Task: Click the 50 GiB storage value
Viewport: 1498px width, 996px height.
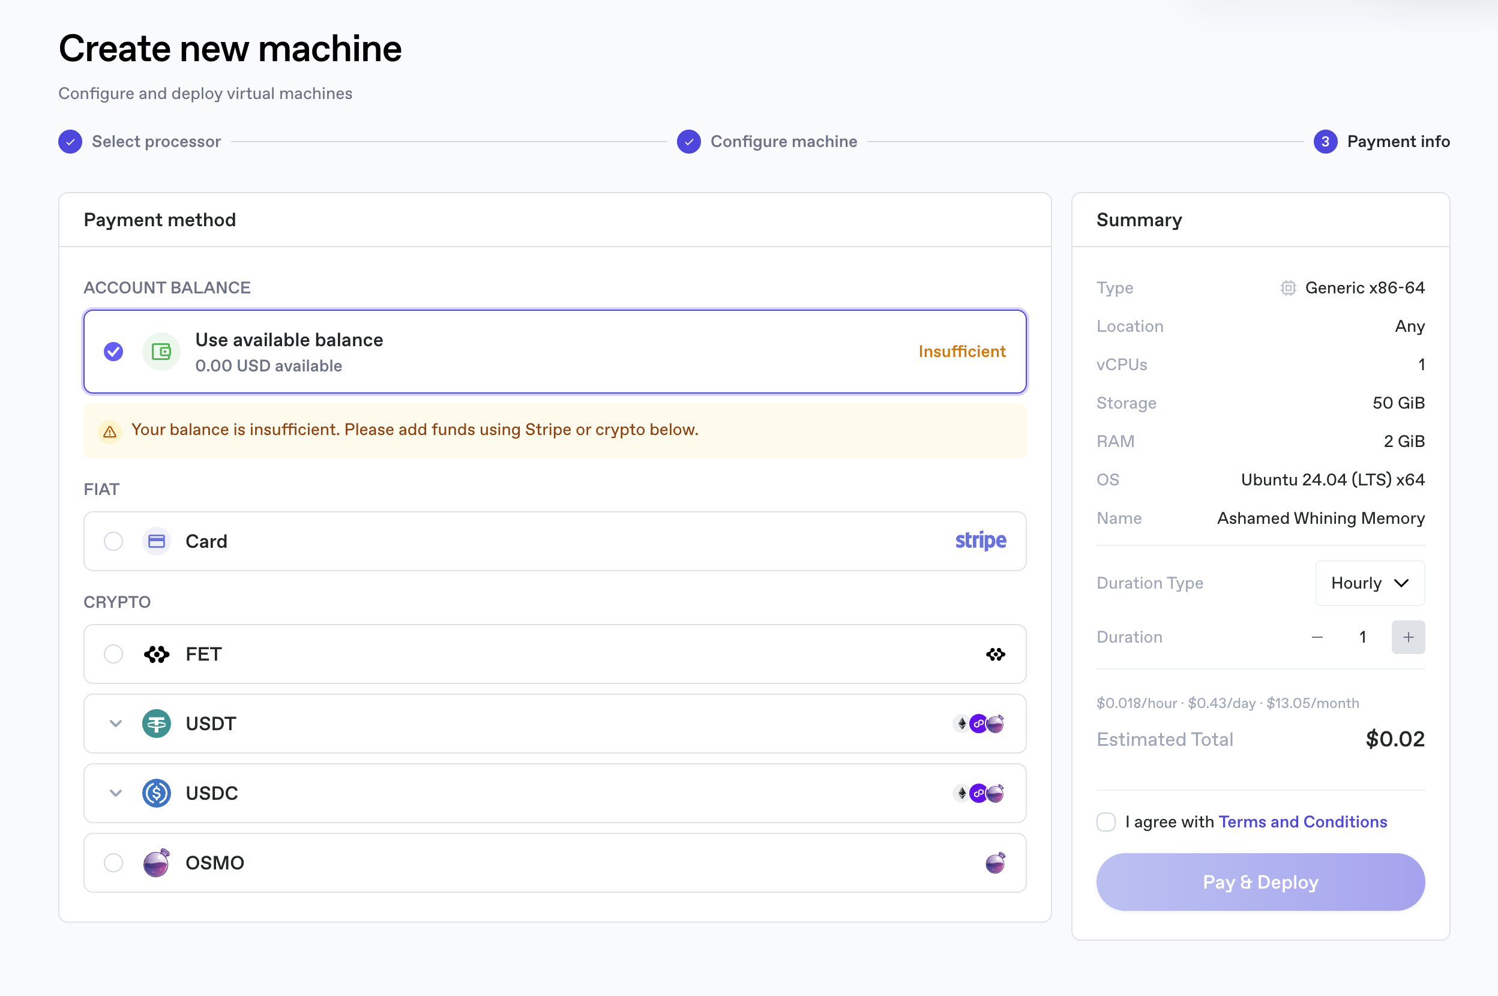Action: click(x=1398, y=403)
